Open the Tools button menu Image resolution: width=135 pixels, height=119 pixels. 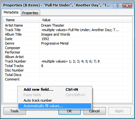(15, 111)
